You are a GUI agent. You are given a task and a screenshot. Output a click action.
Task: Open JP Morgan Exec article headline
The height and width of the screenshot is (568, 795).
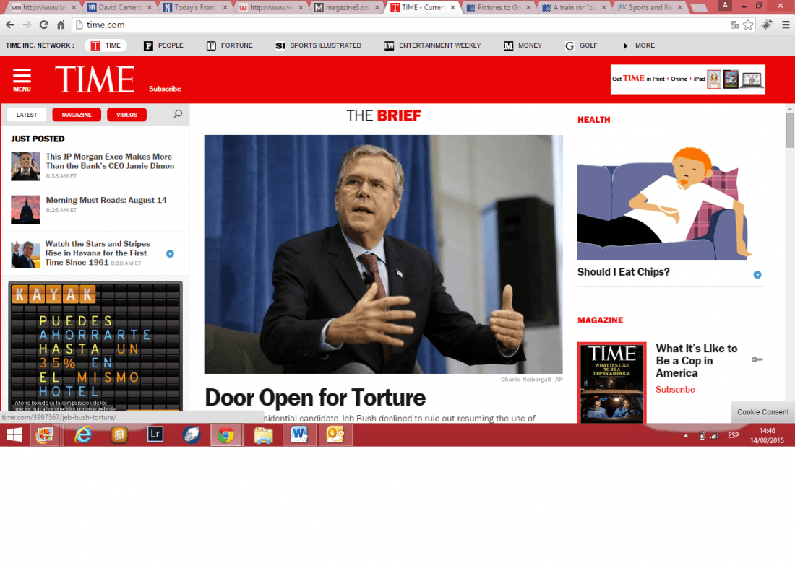click(110, 161)
